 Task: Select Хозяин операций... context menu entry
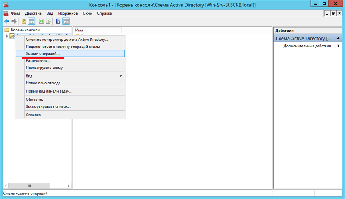click(x=70, y=53)
